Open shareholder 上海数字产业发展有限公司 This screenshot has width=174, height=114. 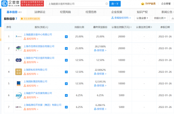pyautogui.click(x=38, y=93)
